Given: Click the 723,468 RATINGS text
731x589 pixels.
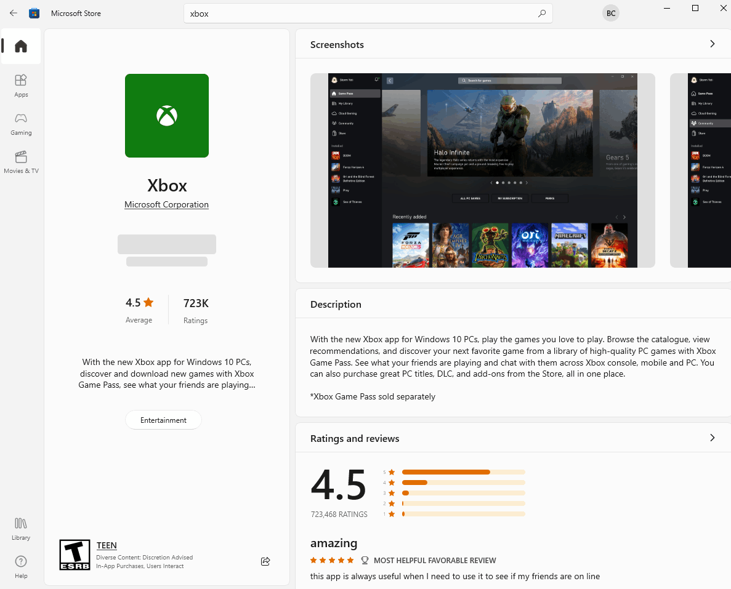Looking at the screenshot, I should [x=339, y=515].
